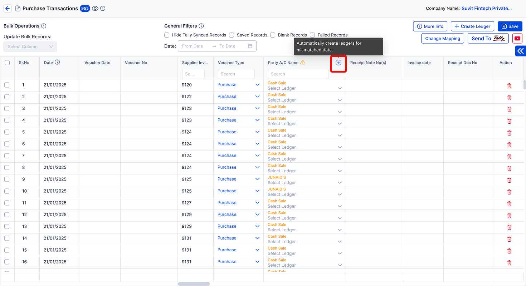The width and height of the screenshot is (526, 286).
Task: Click the Supplier Invoice search field
Action: point(193,74)
